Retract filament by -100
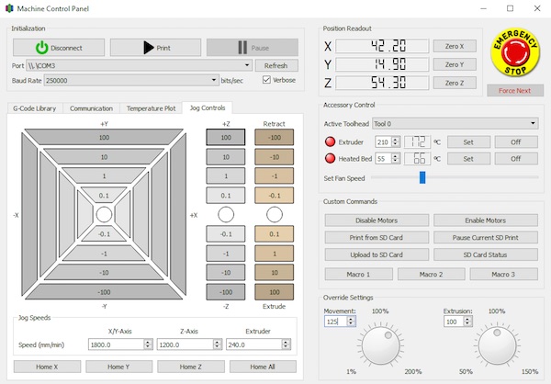 tap(274, 137)
